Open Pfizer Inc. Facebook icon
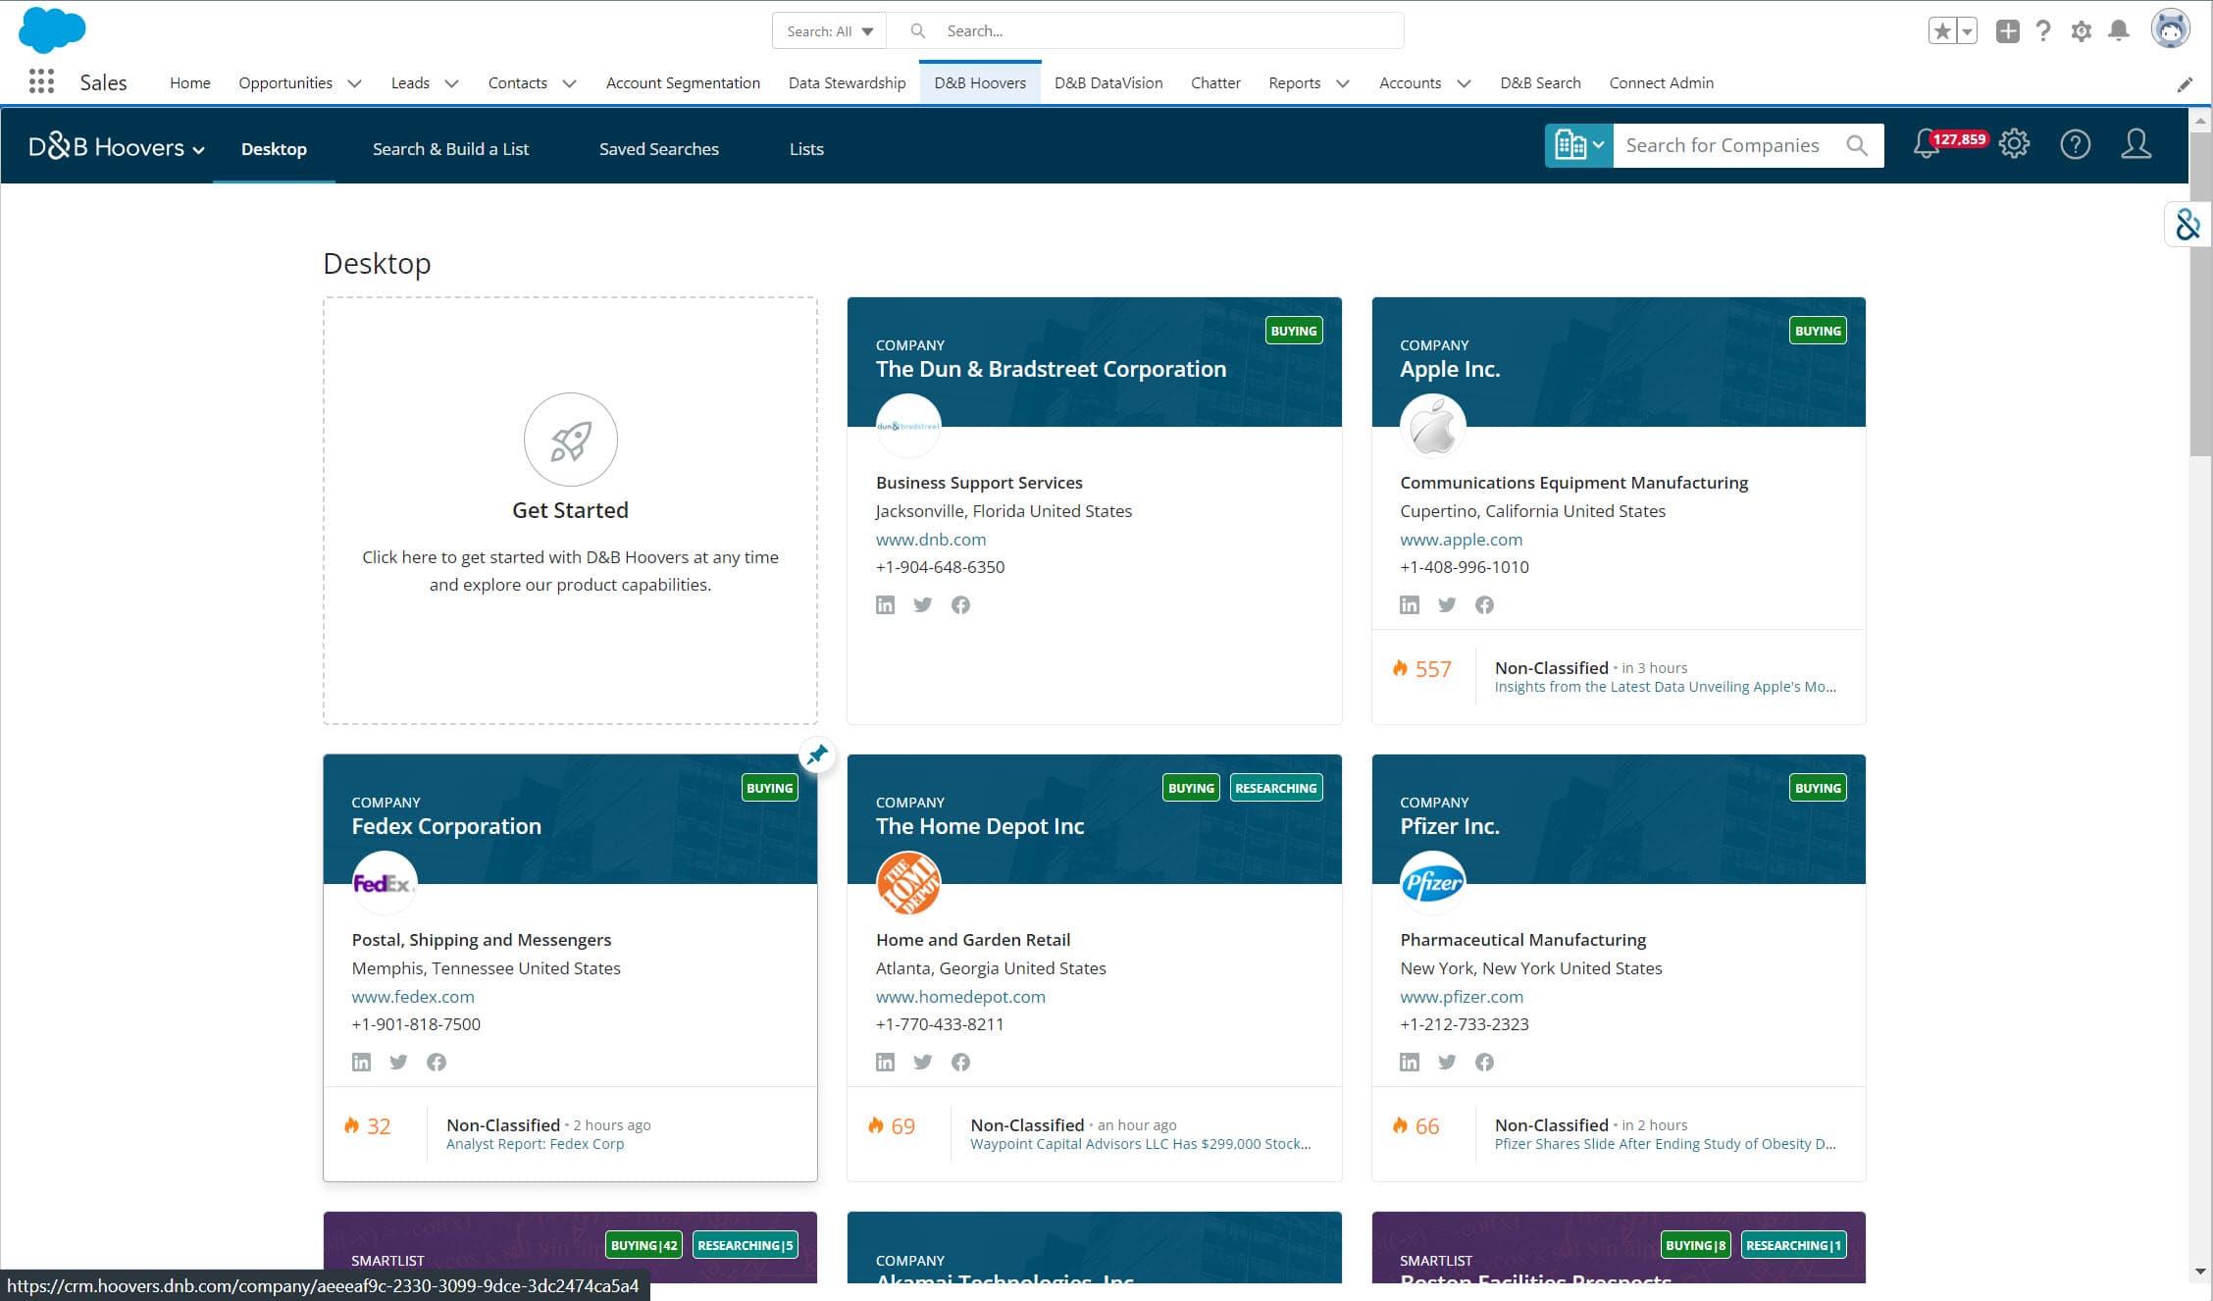Screen dimensions: 2213x1301 pyautogui.click(x=1484, y=1062)
